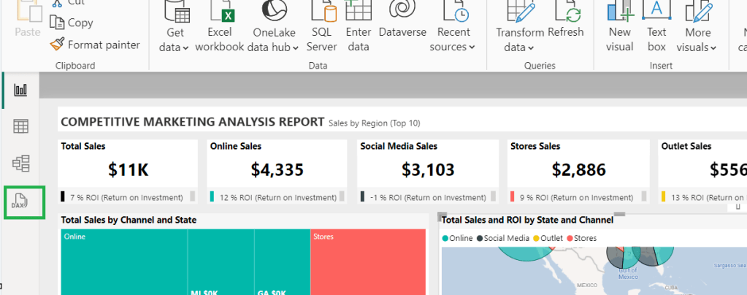Click the Format painter button
Image resolution: width=747 pixels, height=295 pixels.
click(94, 45)
